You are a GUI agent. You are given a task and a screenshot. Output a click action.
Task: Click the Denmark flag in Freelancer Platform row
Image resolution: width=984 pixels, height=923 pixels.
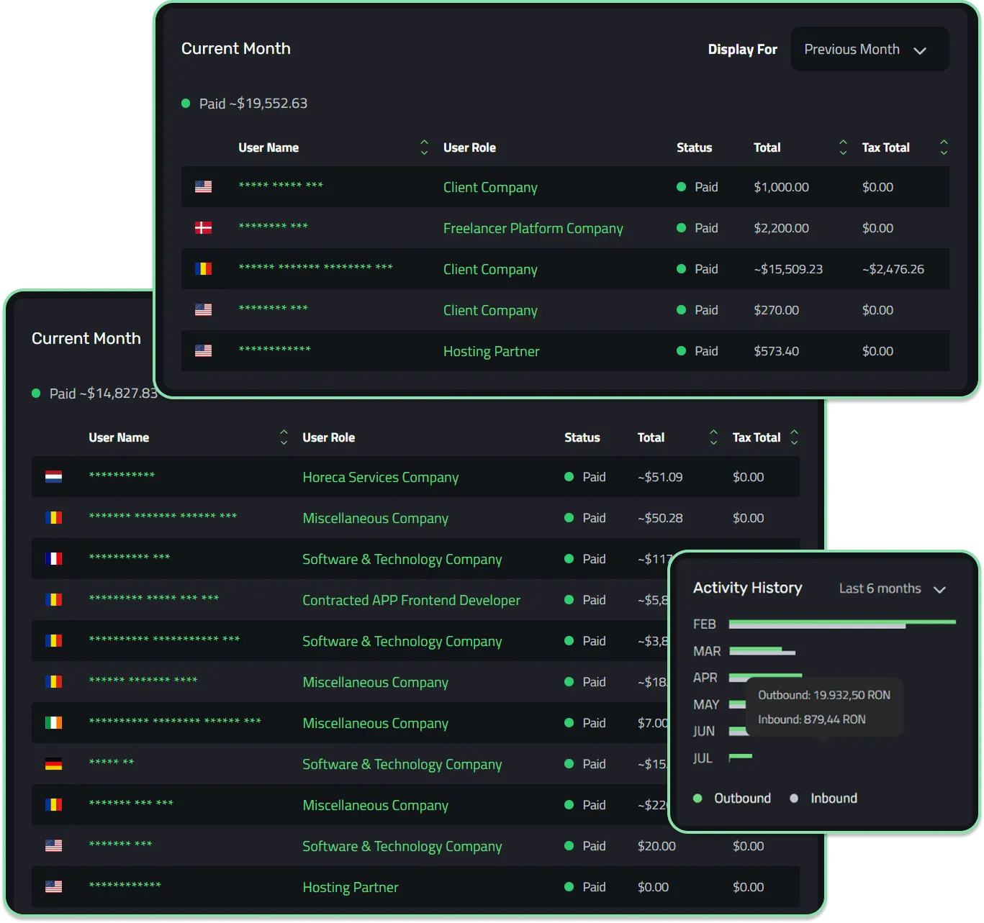coord(203,228)
